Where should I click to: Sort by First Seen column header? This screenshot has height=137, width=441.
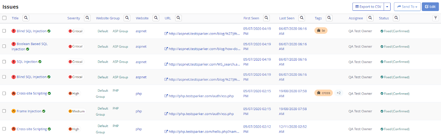[x=251, y=18]
